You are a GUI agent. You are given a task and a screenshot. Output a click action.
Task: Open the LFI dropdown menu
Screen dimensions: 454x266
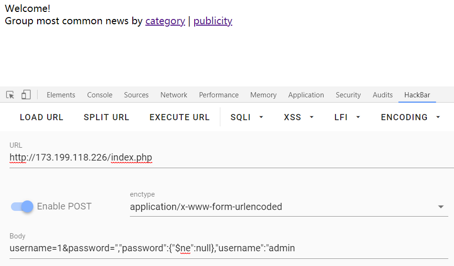(347, 117)
